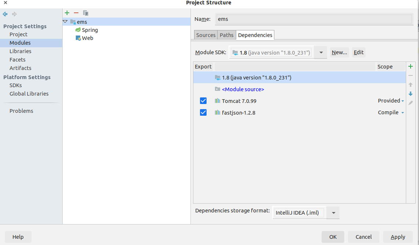419x245 pixels.
Task: Remove selected module with minus icon
Action: (x=76, y=13)
